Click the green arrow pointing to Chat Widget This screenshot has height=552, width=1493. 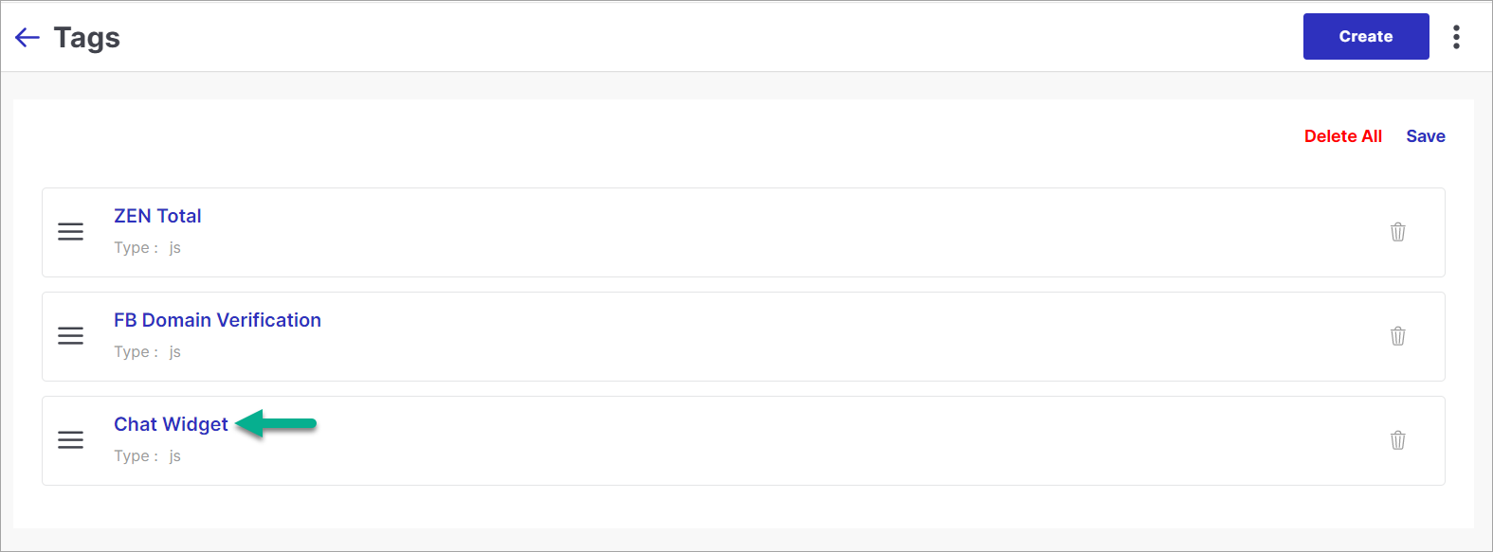[x=276, y=423]
